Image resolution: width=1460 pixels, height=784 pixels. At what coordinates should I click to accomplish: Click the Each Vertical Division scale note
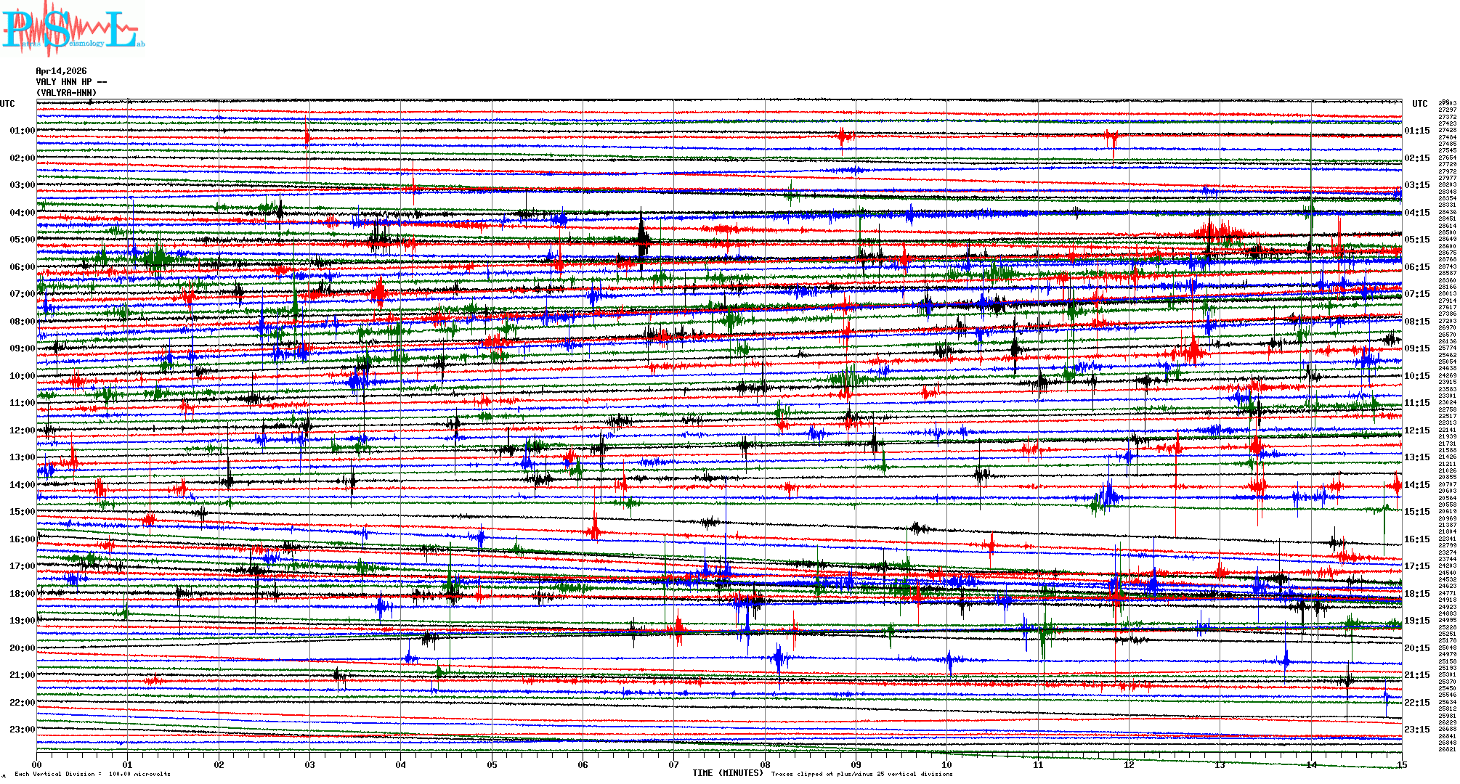click(x=92, y=774)
